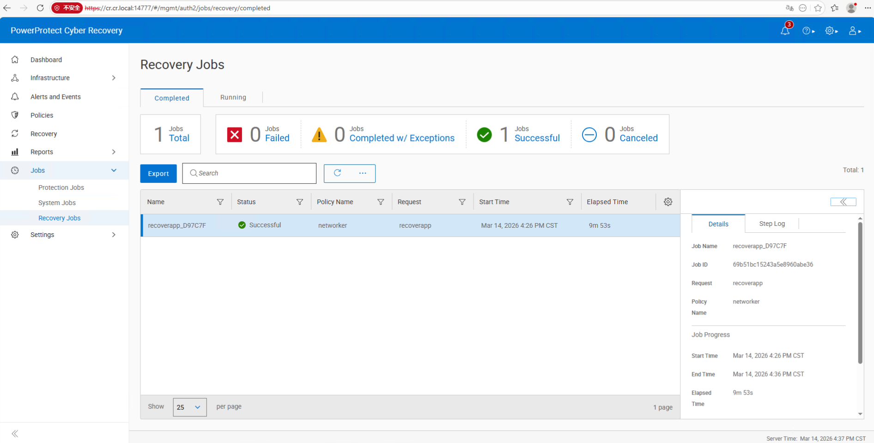Open the Details tab in side panel
874x443 pixels.
(718, 224)
